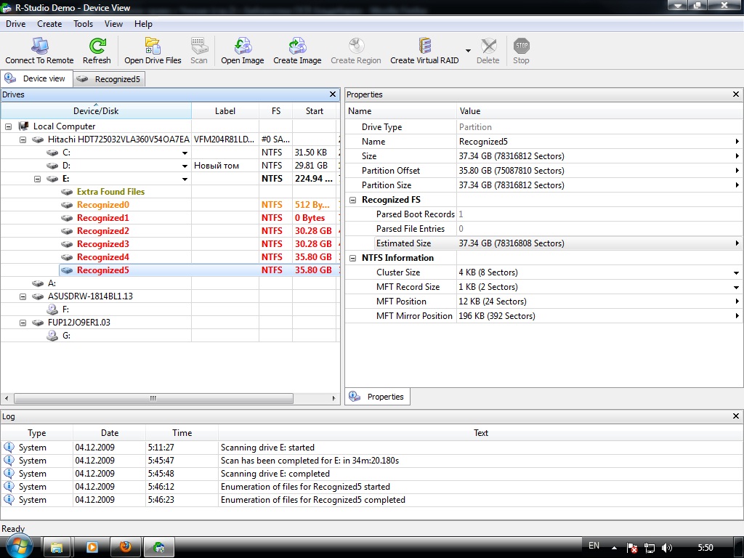
Task: Collapse the Recognized FS properties section
Action: (x=353, y=200)
